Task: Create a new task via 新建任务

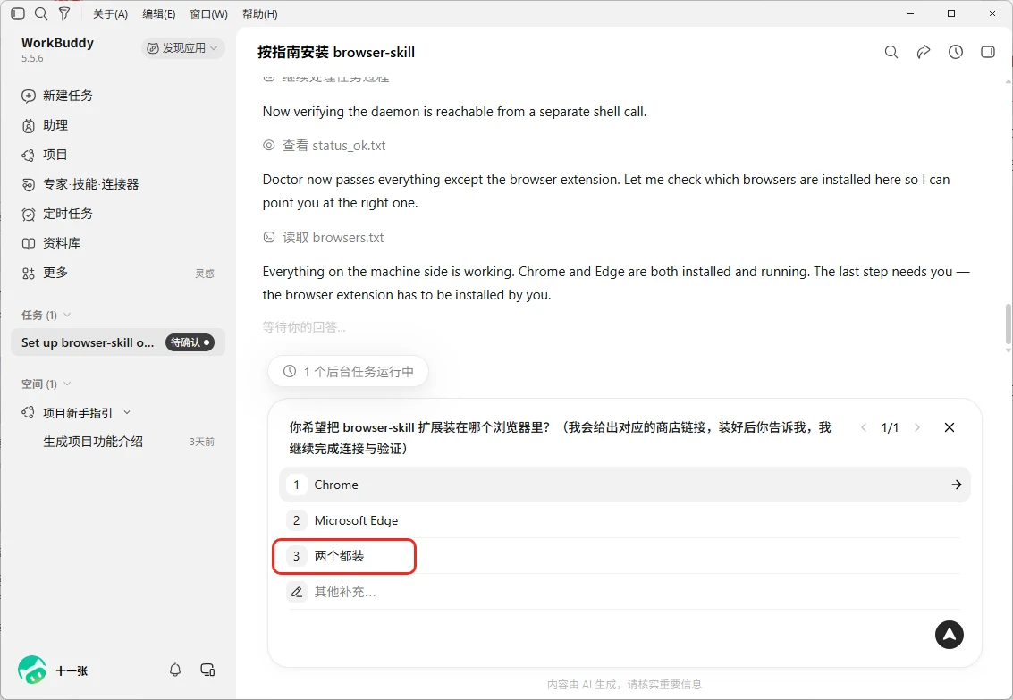Action: (57, 96)
